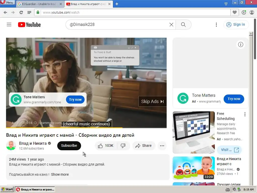The image size is (257, 193).
Task: Select the Opera taskbar window button
Action: 35,189
